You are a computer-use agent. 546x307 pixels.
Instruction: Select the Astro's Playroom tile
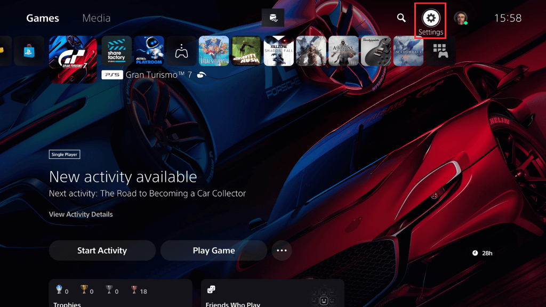pyautogui.click(x=149, y=51)
